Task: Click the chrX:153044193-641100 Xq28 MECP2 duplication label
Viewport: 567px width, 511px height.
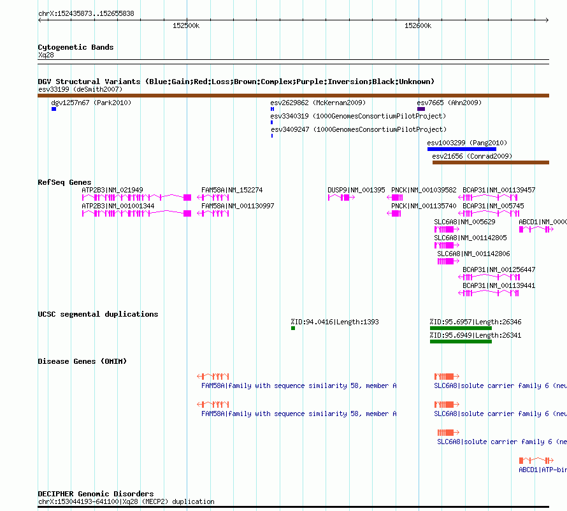Action: [x=126, y=501]
